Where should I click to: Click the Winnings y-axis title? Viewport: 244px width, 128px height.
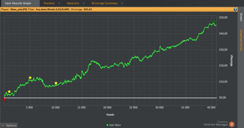coord(231,61)
